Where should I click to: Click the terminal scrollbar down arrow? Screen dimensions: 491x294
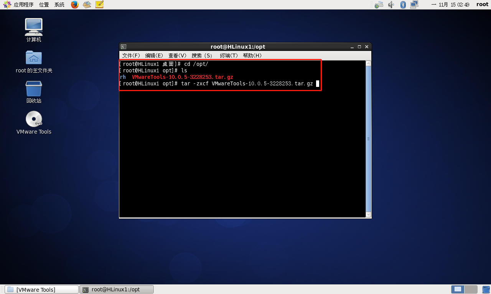pos(368,215)
